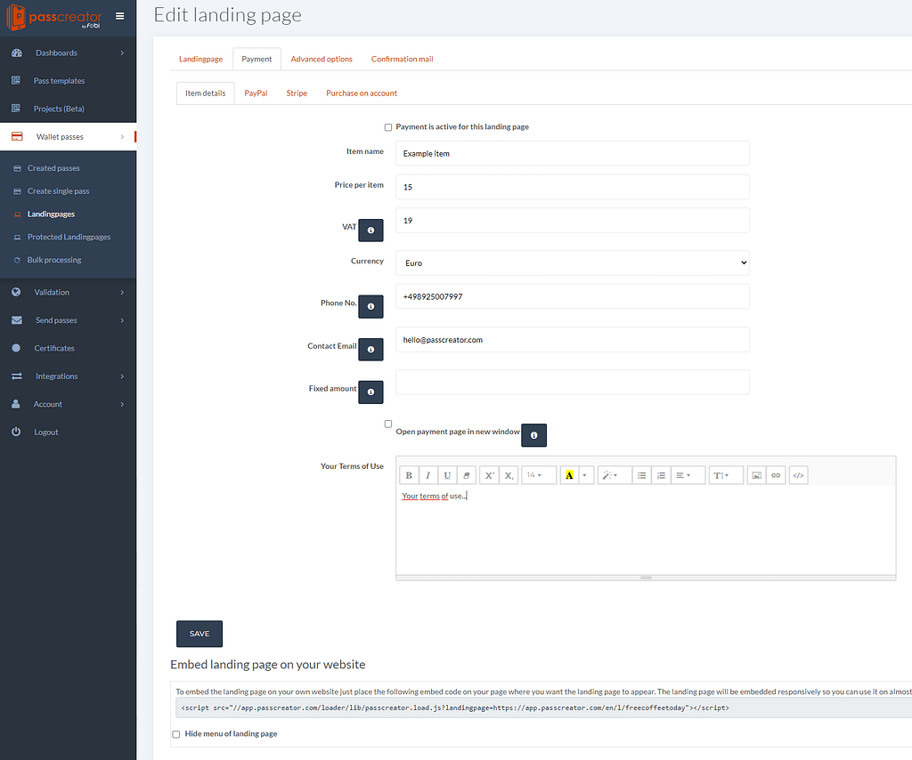Expand the Validation sidebar chevron
The width and height of the screenshot is (912, 760).
(x=122, y=292)
